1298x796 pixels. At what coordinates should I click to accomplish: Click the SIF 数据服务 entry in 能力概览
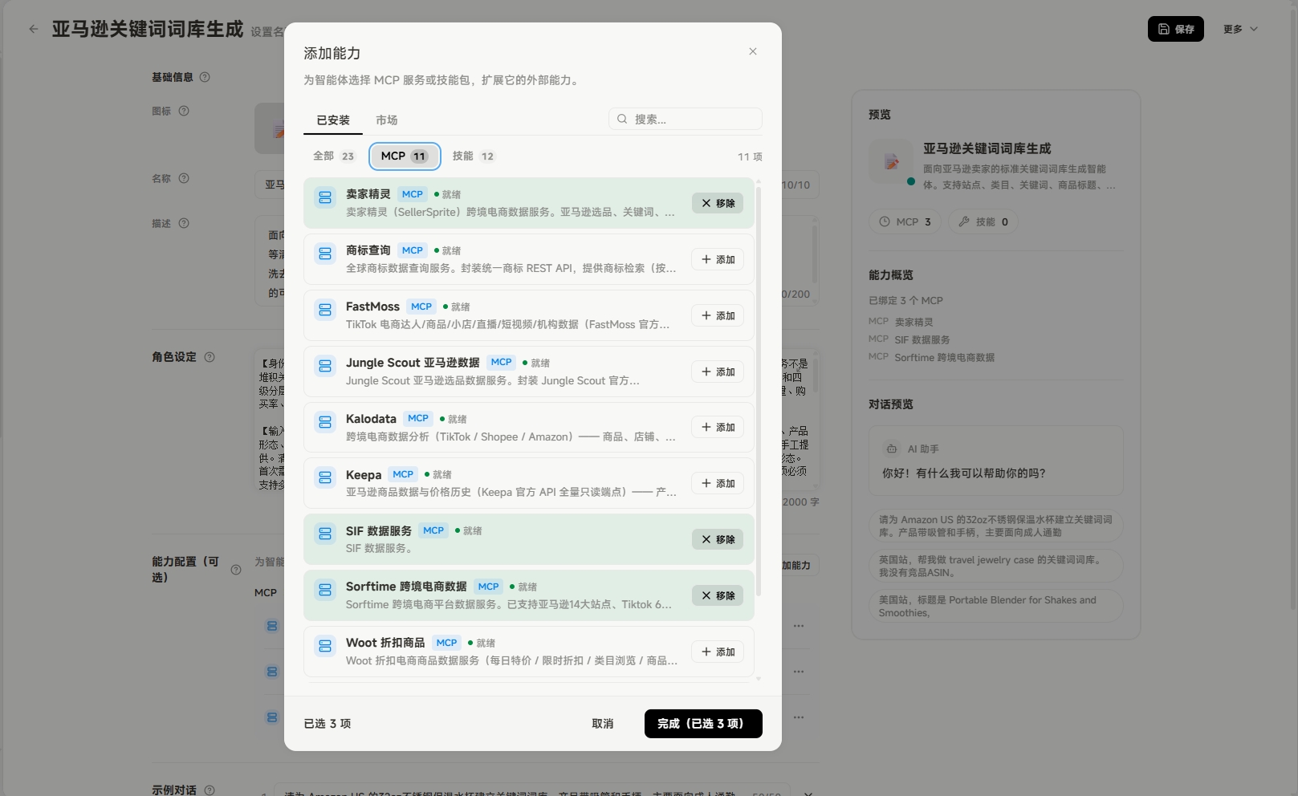922,339
